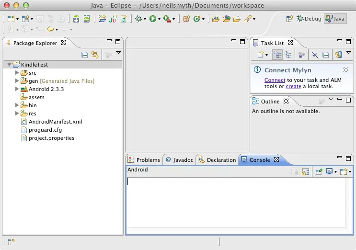Expand the bin folder
The image size is (356, 250).
[x=17, y=105]
